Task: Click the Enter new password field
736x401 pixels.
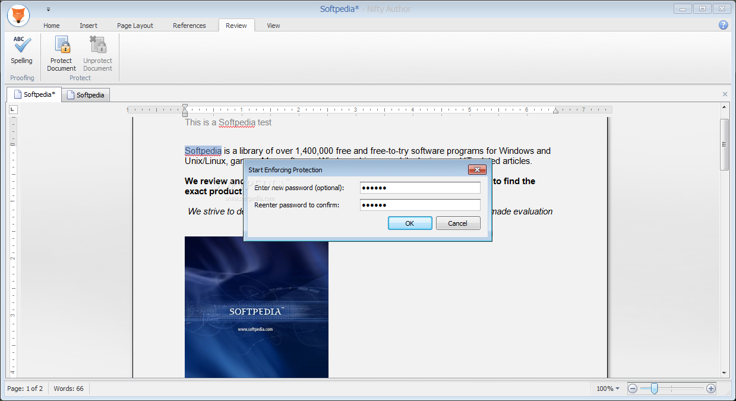Action: pyautogui.click(x=420, y=188)
